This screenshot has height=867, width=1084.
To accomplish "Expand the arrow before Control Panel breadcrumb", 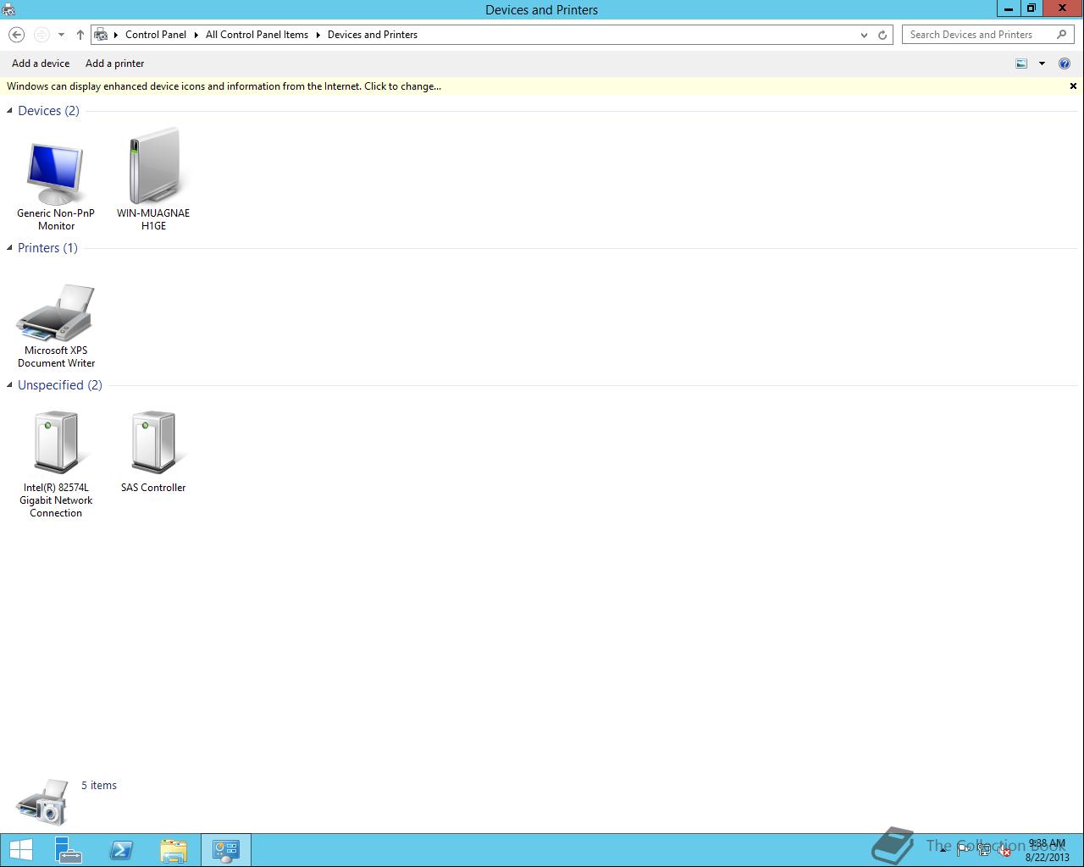I will pos(116,35).
